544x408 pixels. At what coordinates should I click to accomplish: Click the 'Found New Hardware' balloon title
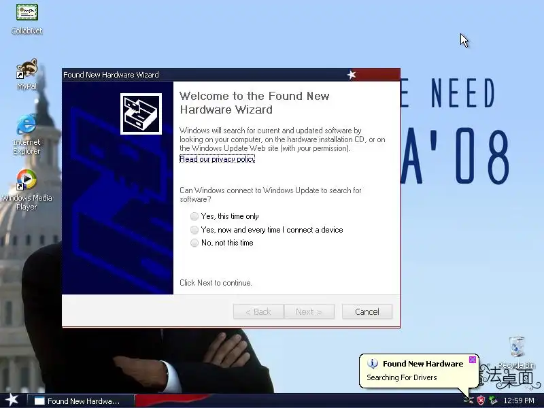point(423,364)
